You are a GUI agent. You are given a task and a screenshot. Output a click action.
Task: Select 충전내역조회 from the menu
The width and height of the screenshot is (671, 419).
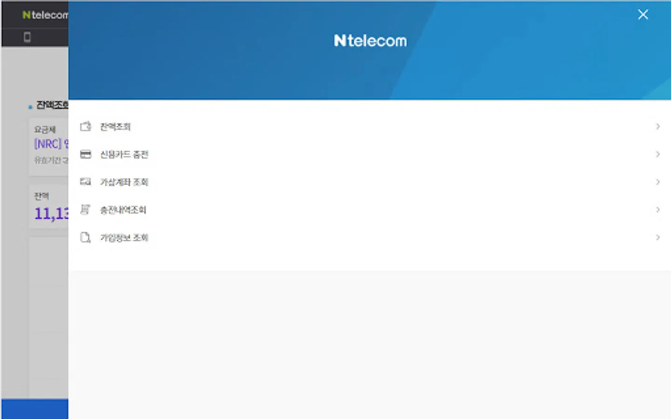click(x=370, y=209)
